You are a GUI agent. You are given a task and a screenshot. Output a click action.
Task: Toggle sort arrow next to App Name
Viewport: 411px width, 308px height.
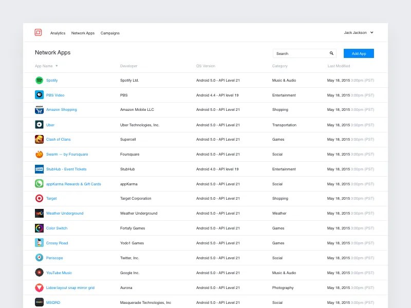tap(57, 66)
